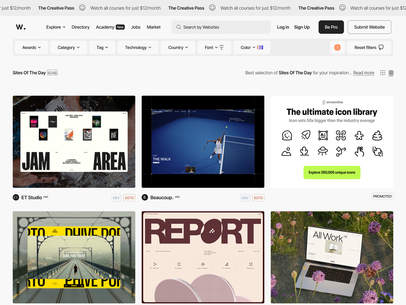Click the Awwwards "w." logo

pyautogui.click(x=21, y=27)
